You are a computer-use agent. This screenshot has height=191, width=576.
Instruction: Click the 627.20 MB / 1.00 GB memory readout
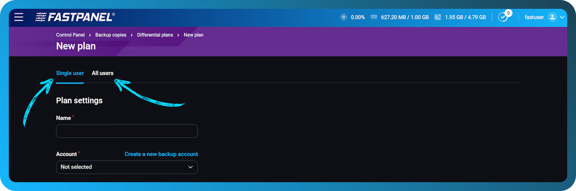[404, 17]
